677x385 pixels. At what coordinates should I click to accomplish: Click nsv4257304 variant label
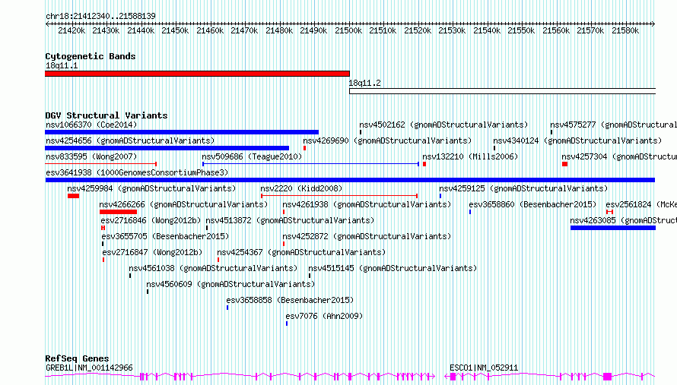(619, 156)
